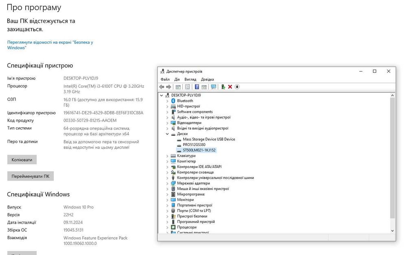Image resolution: width=407 pixels, height=255 pixels.
Task: Expand the Контролери IDE ATA/ATAPI category
Action: coord(167,167)
